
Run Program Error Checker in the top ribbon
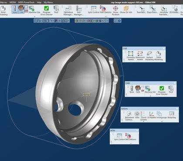pos(47,10)
